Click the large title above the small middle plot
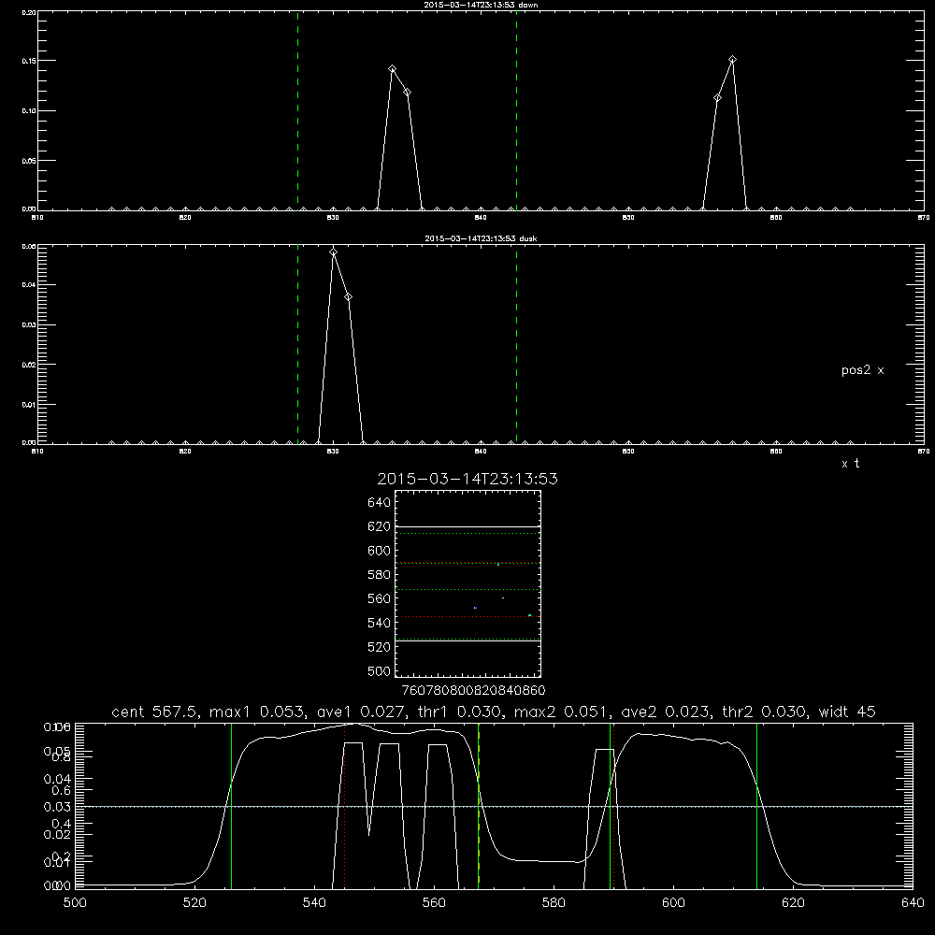The image size is (935, 935). 467,479
